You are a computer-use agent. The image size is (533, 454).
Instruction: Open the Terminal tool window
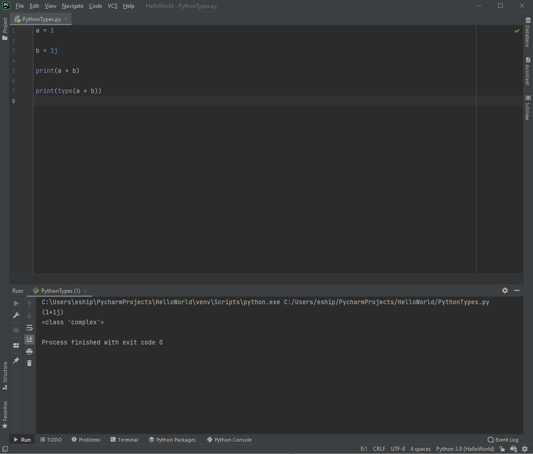(x=124, y=440)
